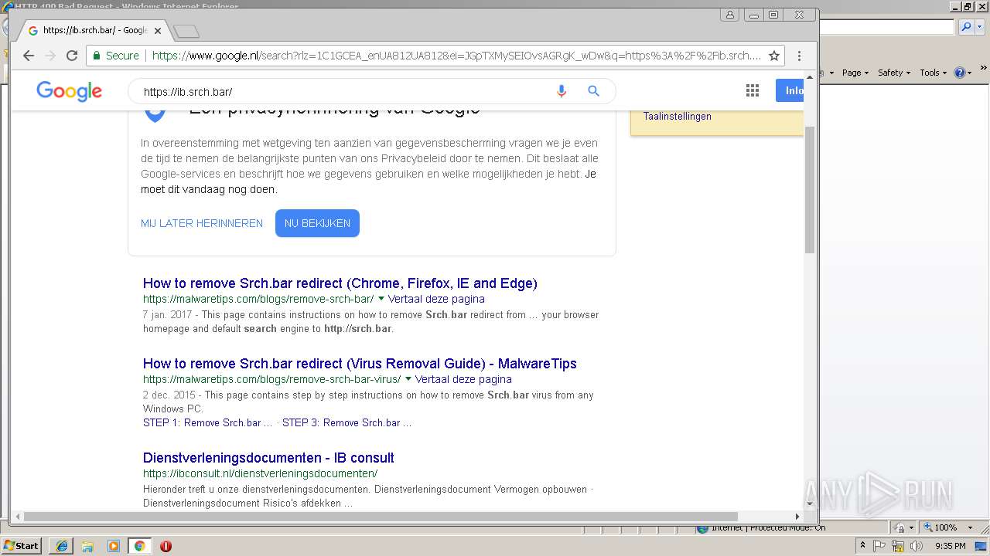This screenshot has width=990, height=556.
Task: Start voice search with the microphone icon
Action: [562, 91]
